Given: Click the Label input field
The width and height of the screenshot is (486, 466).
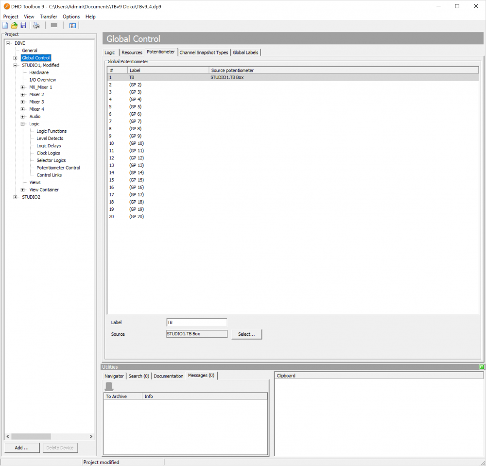Looking at the screenshot, I should tap(196, 322).
